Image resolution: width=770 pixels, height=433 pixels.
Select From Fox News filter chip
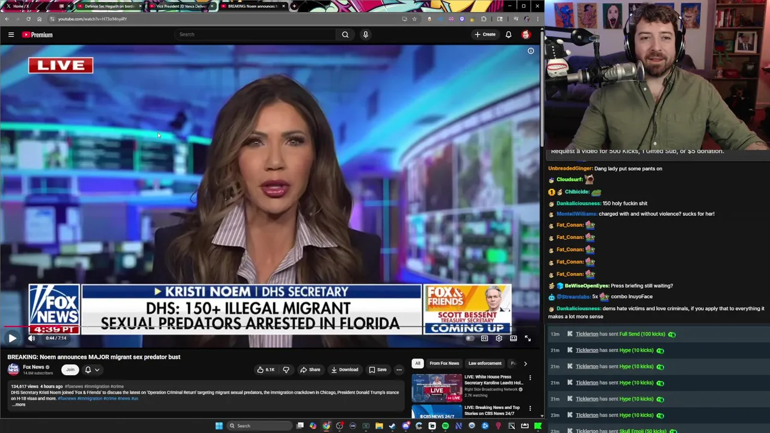click(x=444, y=363)
